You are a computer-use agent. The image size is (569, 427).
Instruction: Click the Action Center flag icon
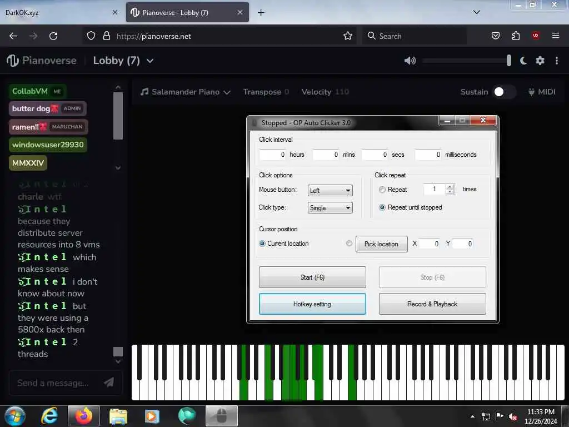click(500, 416)
